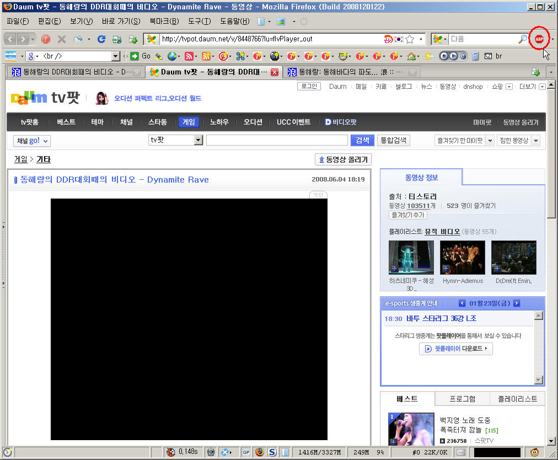Click the calculator icon on the toolbar
558x460 pixels.
coord(475,56)
